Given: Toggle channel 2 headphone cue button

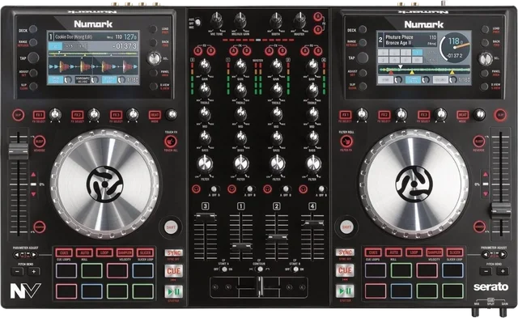Looking at the screenshot, I should [x=268, y=189].
